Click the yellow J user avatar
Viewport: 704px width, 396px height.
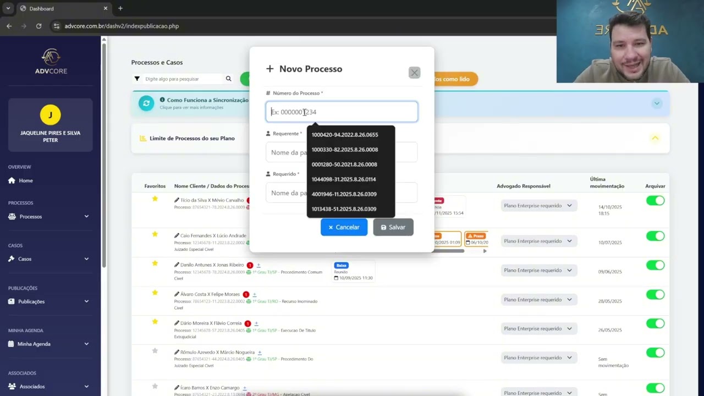pos(51,114)
